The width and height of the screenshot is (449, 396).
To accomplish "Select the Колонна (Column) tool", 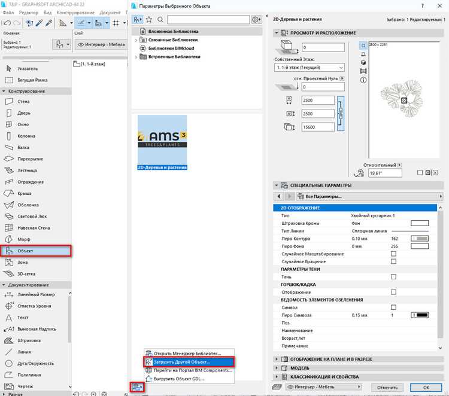I will pos(26,136).
